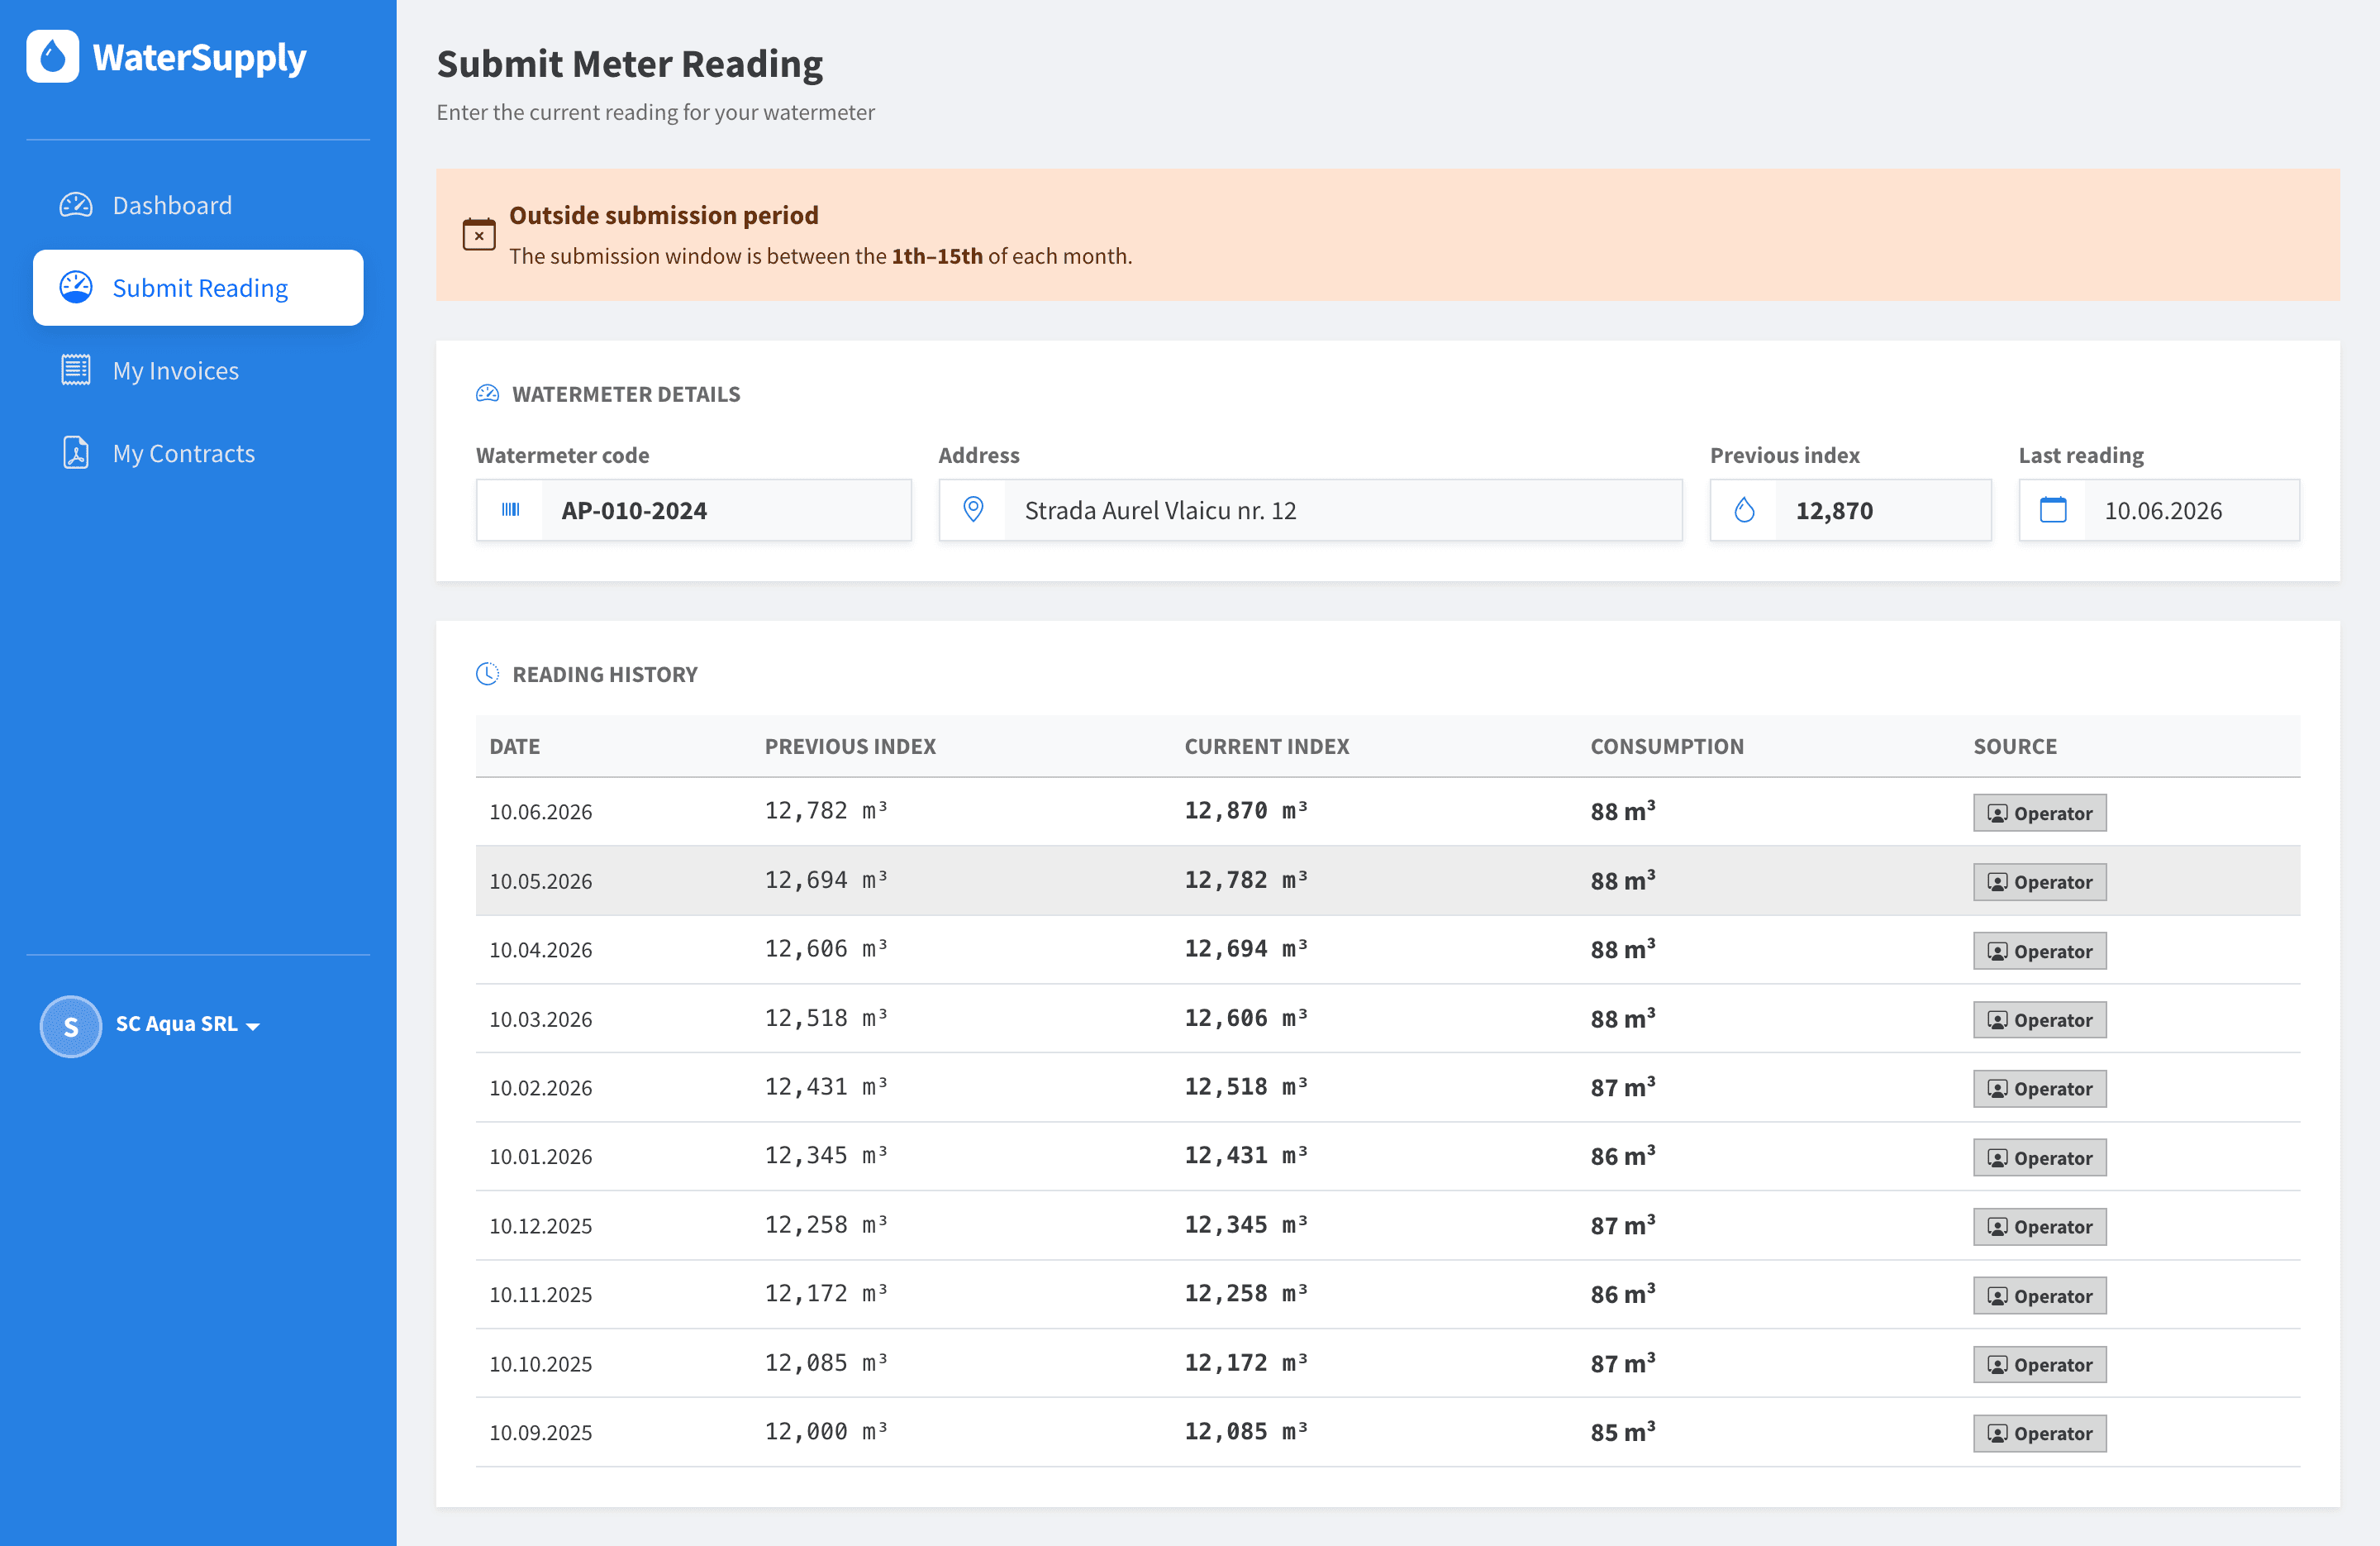Click the Operator badge in the 10.12.2025 row

[x=2039, y=1227]
